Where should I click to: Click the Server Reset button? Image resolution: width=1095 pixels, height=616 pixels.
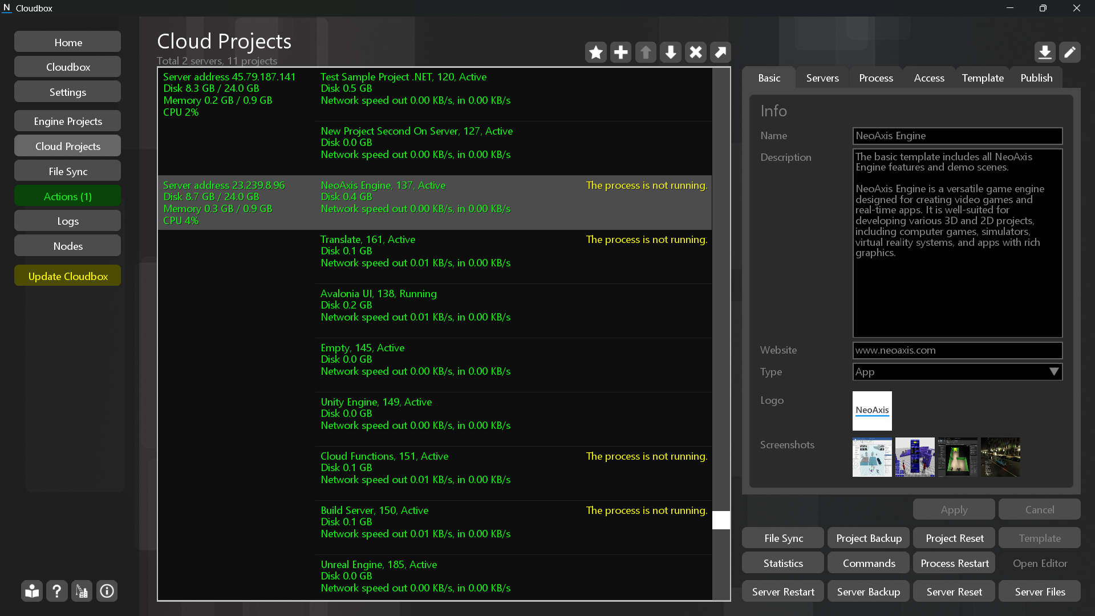[954, 591]
